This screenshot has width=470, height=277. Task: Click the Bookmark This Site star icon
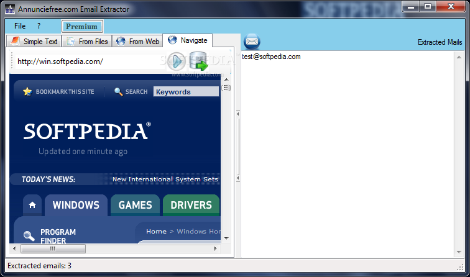pos(27,92)
